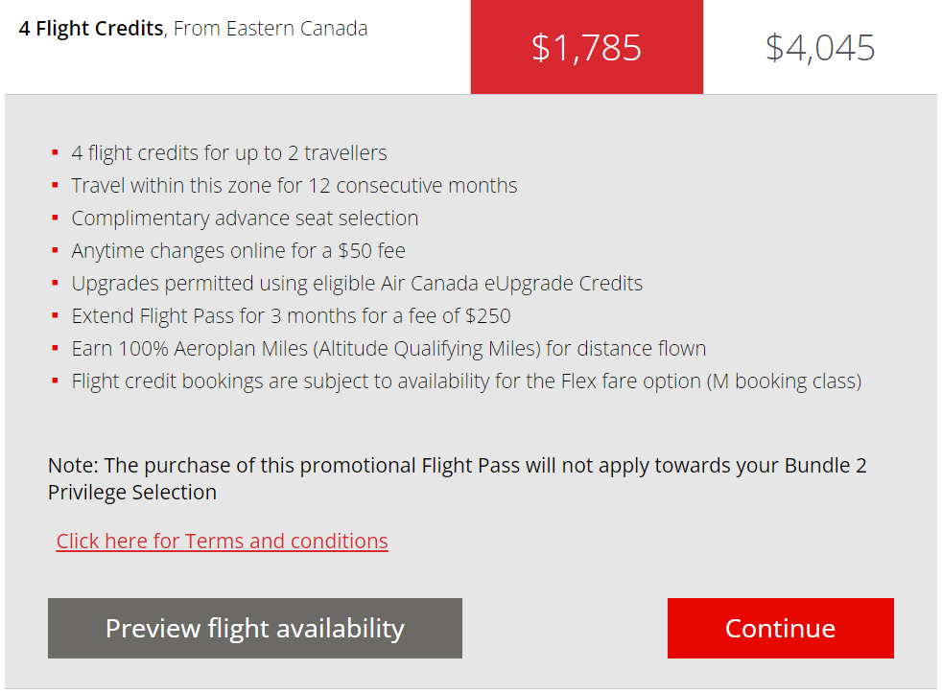The height and width of the screenshot is (693, 942).
Task: Select the $4,045 price option
Action: [820, 47]
